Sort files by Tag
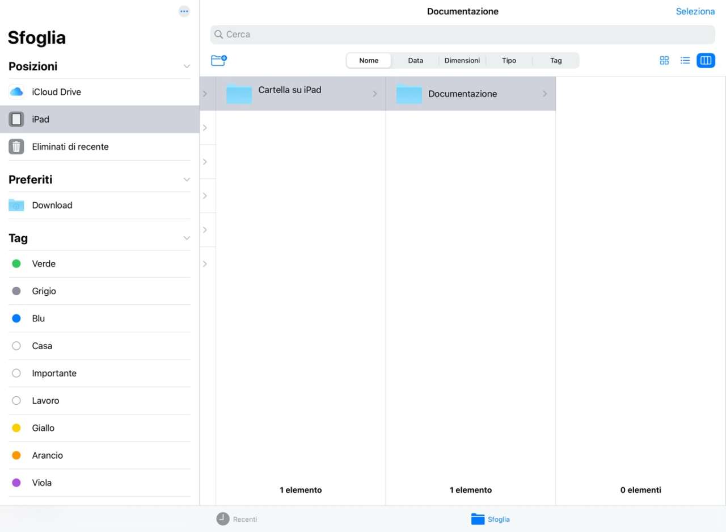 pyautogui.click(x=556, y=61)
